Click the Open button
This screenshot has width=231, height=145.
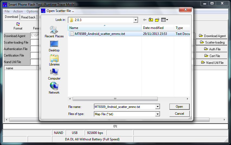tap(179, 107)
